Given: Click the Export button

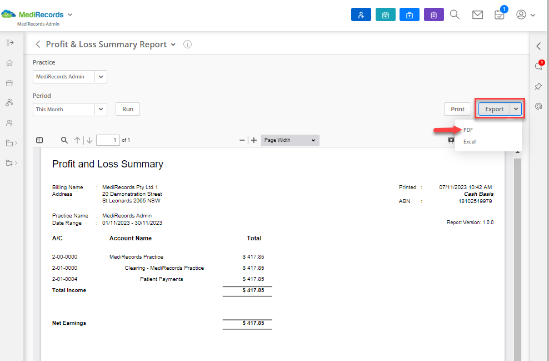Looking at the screenshot, I should 495,109.
